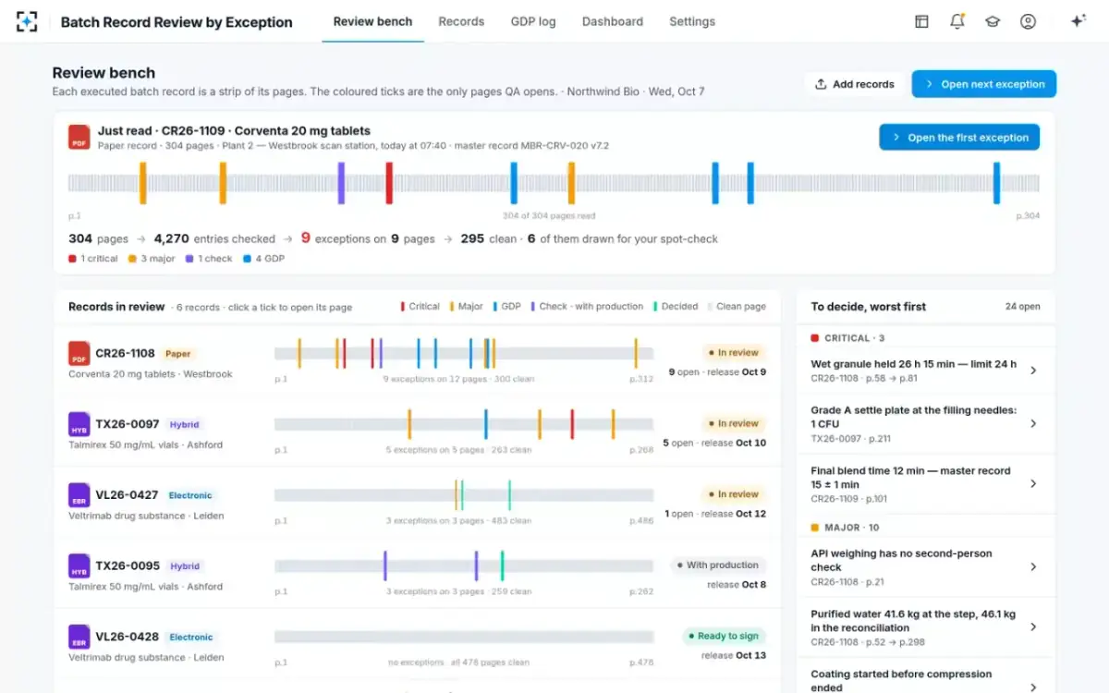Open the red critical tick in CR26-1109 strip
Screen dimensions: 1109x693
click(x=389, y=183)
